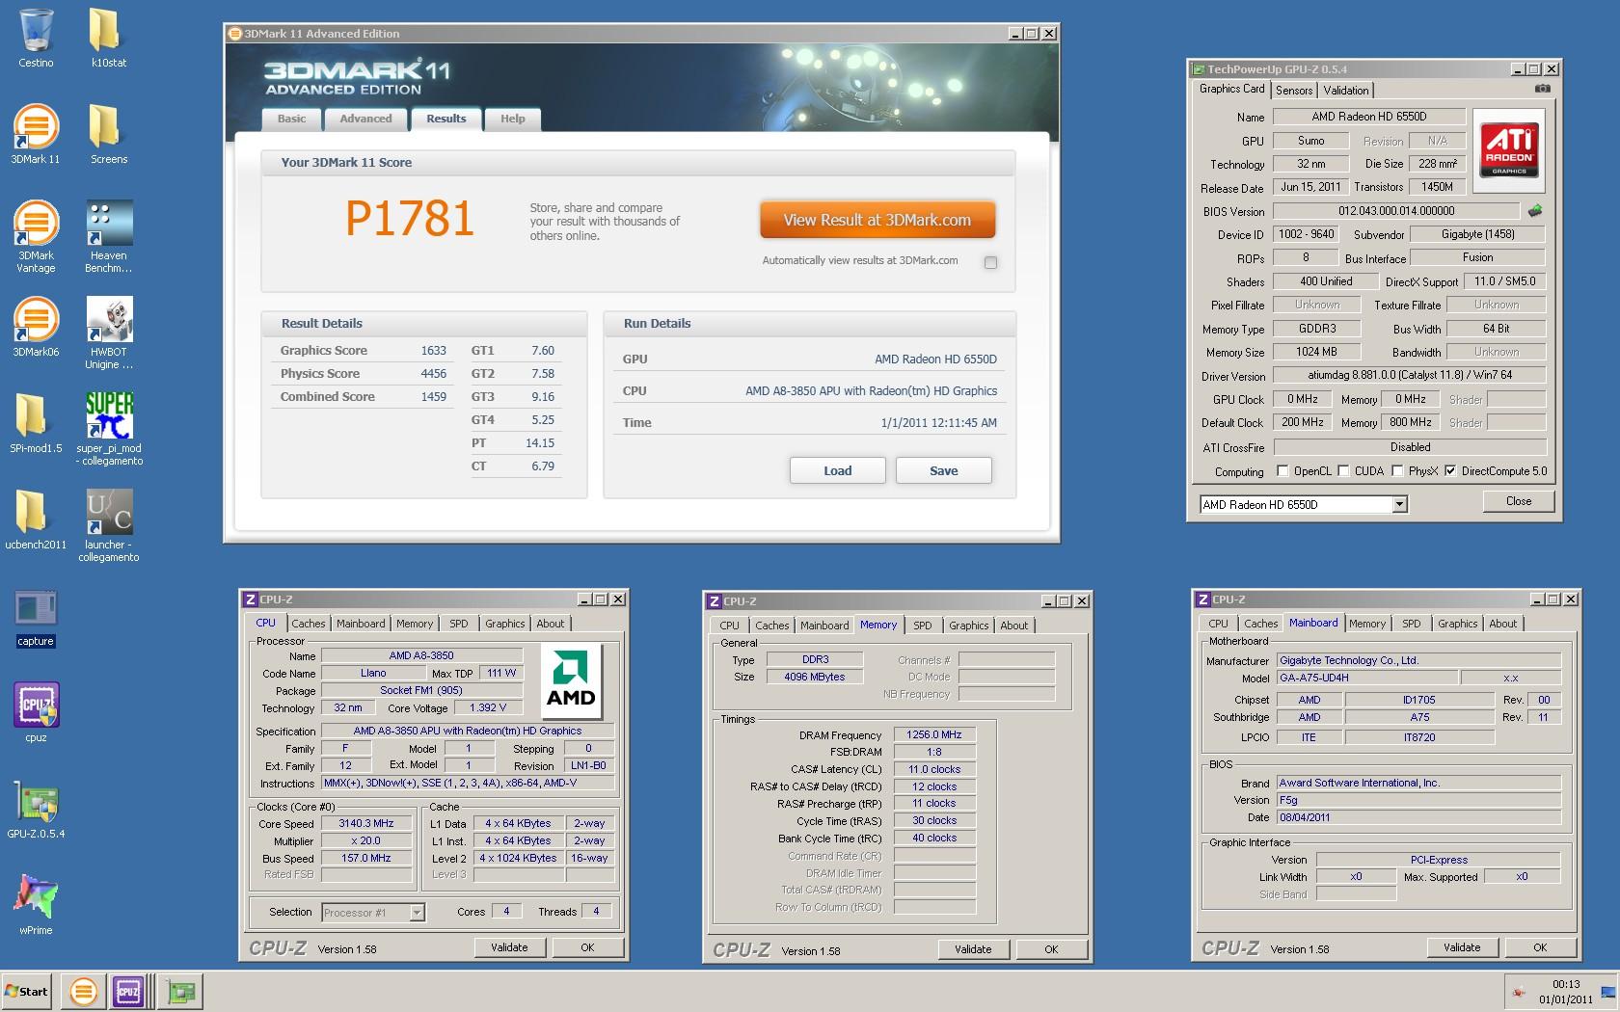This screenshot has width=1620, height=1012.
Task: Open the SPi-mod1.5 folder
Action: coord(36,424)
